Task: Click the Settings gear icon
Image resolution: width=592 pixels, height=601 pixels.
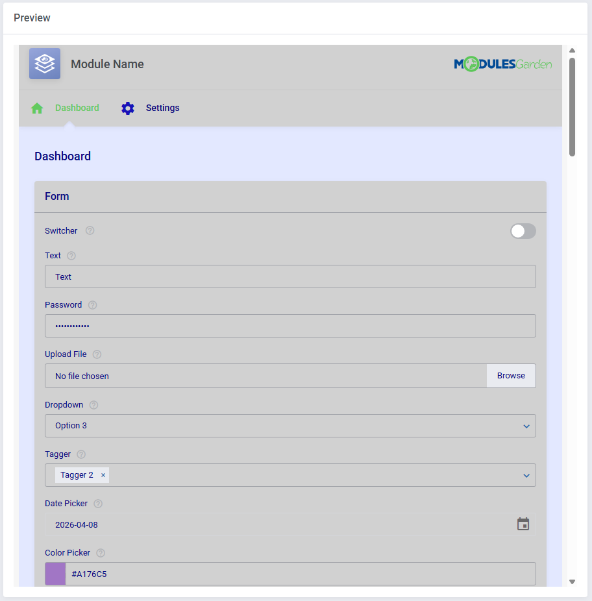Action: (x=128, y=108)
